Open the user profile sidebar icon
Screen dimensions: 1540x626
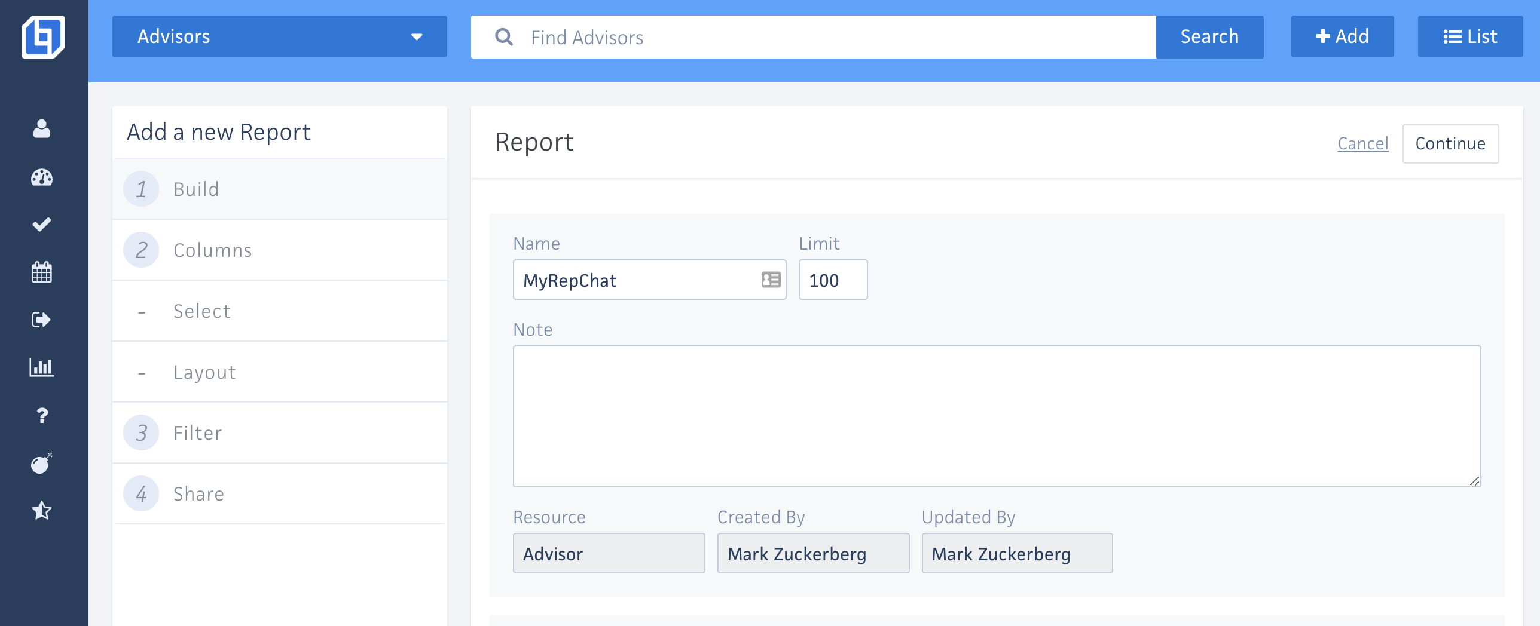tap(42, 129)
